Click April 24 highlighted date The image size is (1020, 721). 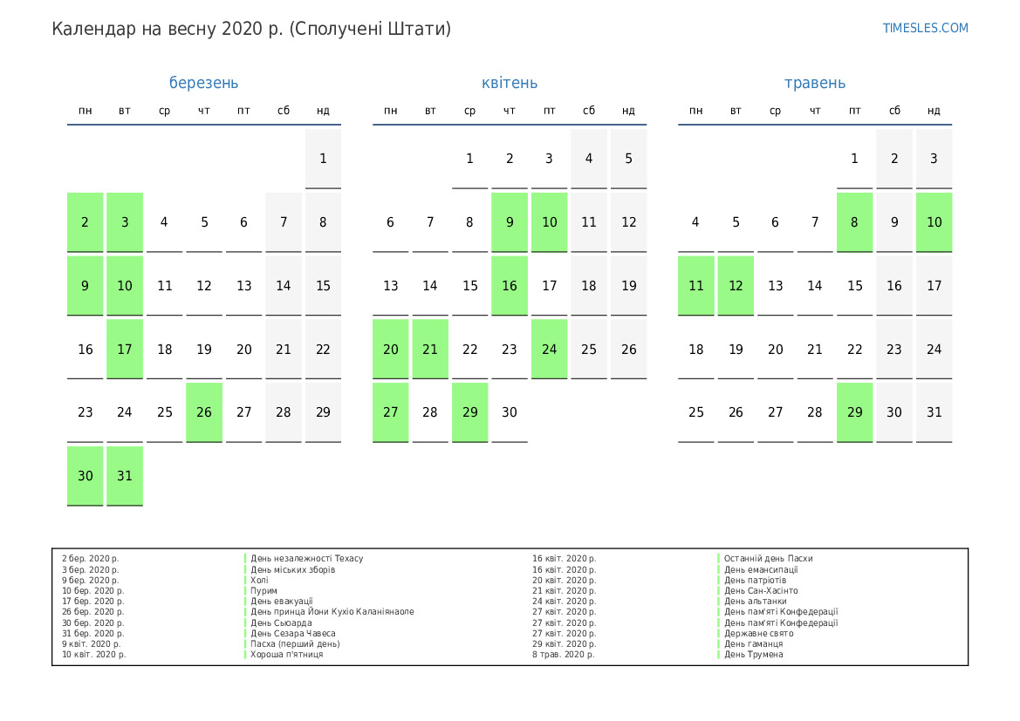coord(549,349)
